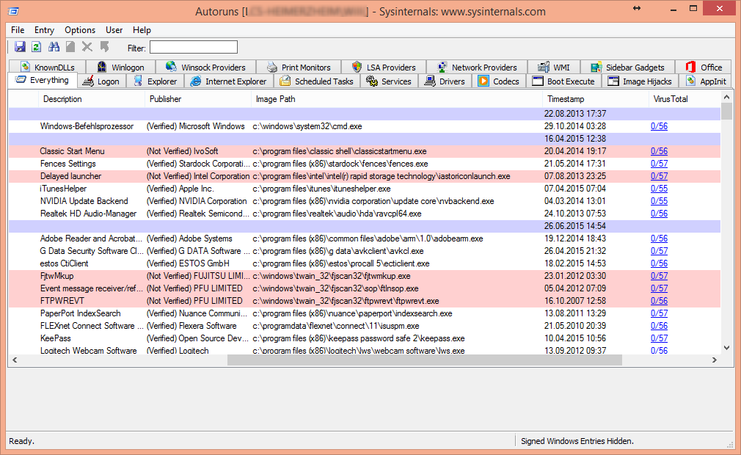Show the LSA Providers tab
741x455 pixels.
[x=384, y=67]
